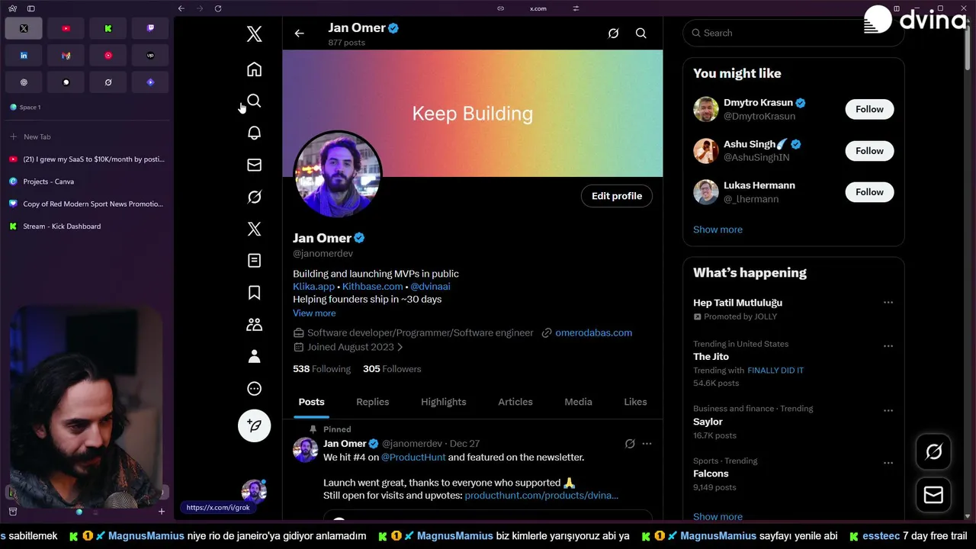Open Grok from the X sidebar
The height and width of the screenshot is (549, 976).
coord(255,197)
